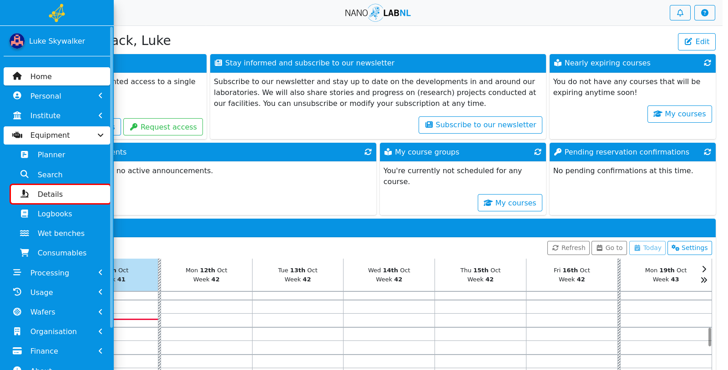Open My courses in My course groups
This screenshot has height=370, width=728.
[x=510, y=203]
